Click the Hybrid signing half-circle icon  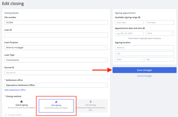(22, 102)
